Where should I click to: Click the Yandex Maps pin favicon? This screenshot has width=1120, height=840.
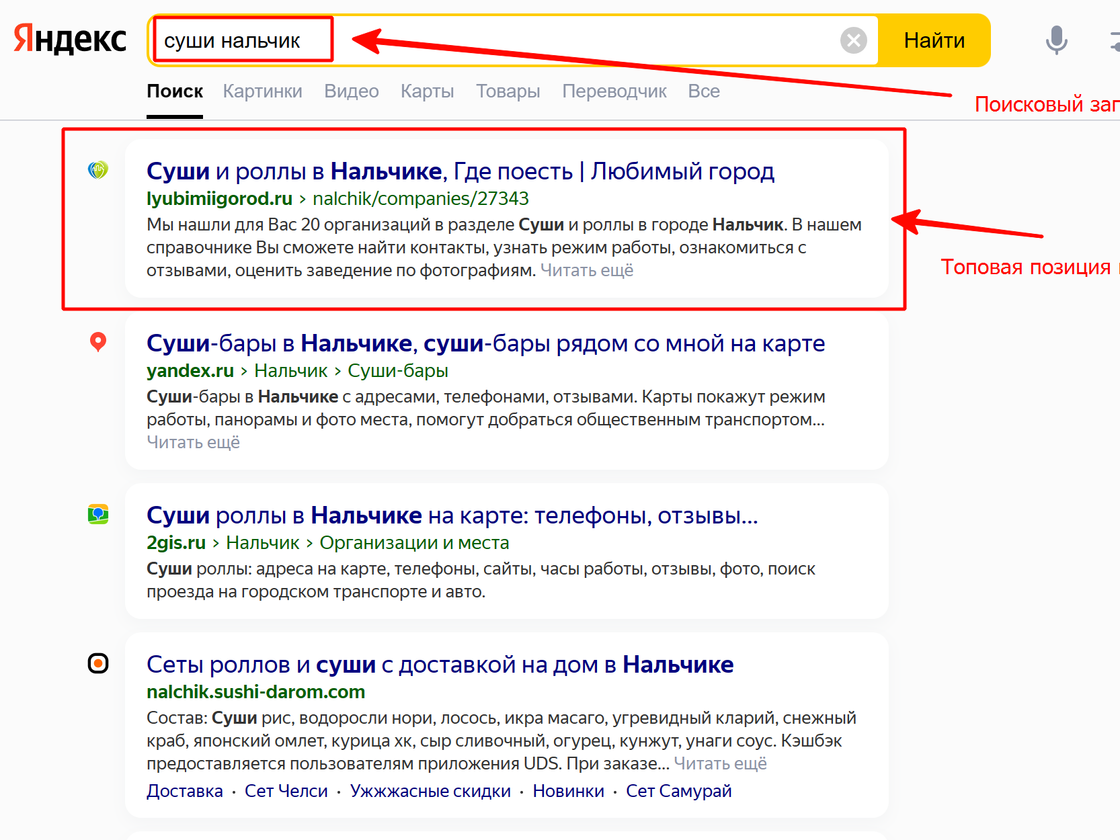pos(98,342)
